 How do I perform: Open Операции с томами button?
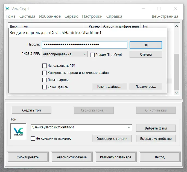112,138
